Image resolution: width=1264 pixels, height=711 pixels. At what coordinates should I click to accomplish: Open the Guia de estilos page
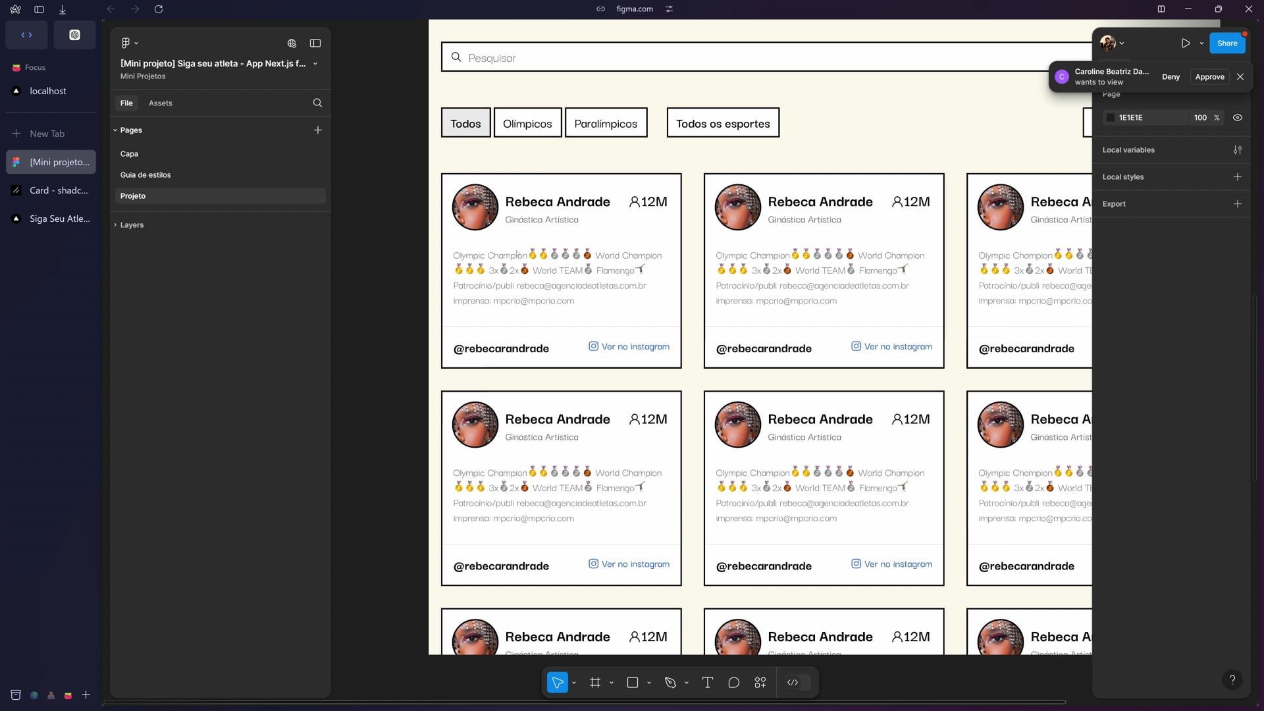coord(145,175)
